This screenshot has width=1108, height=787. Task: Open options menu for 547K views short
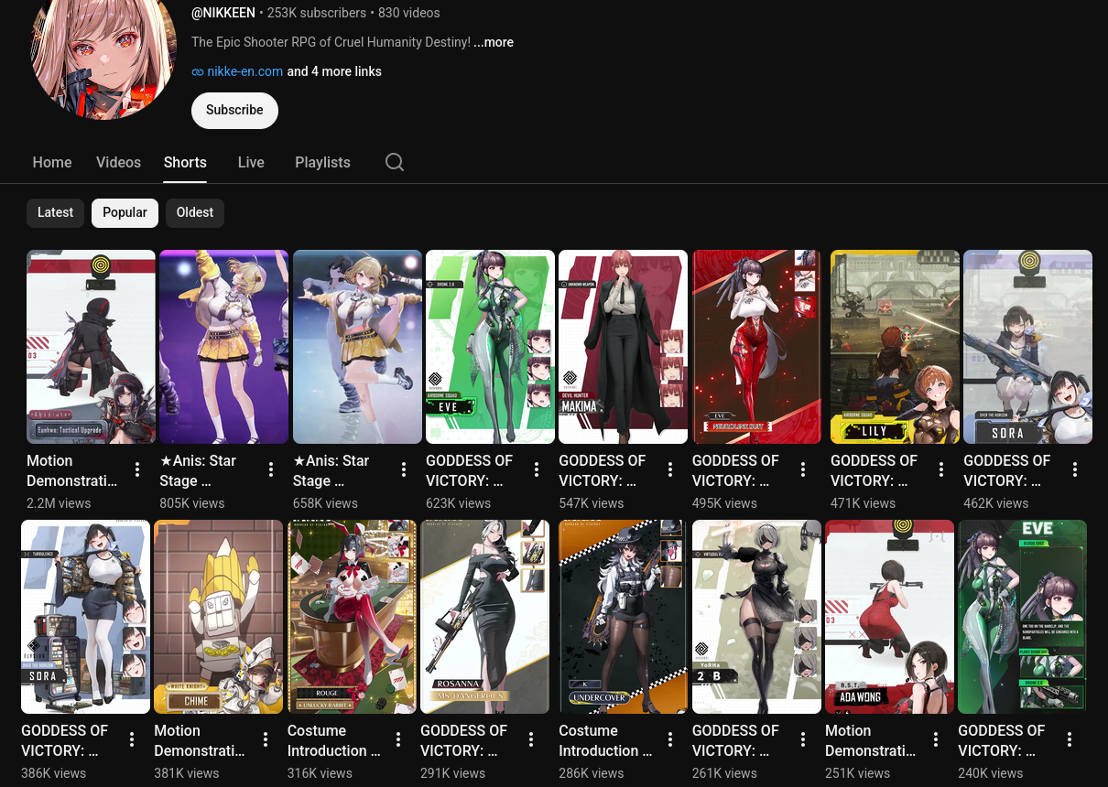670,469
